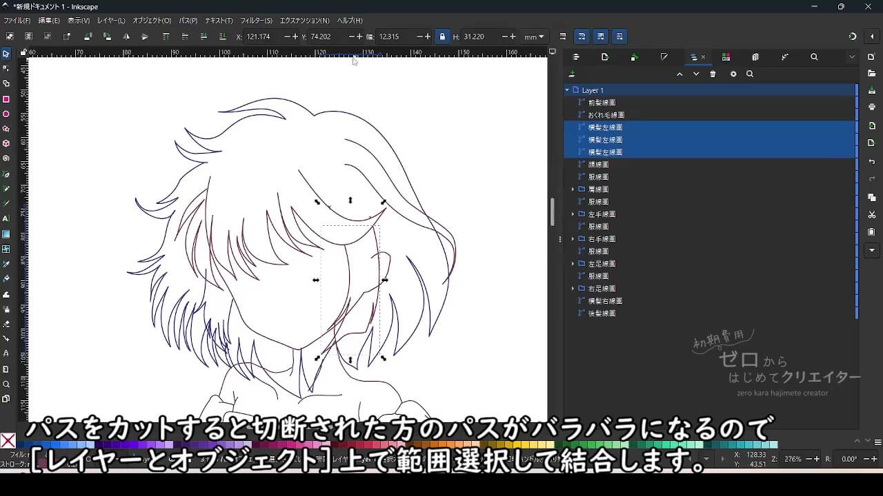The height and width of the screenshot is (496, 883).
Task: Toggle the W/H aspect ratio lock
Action: click(444, 37)
